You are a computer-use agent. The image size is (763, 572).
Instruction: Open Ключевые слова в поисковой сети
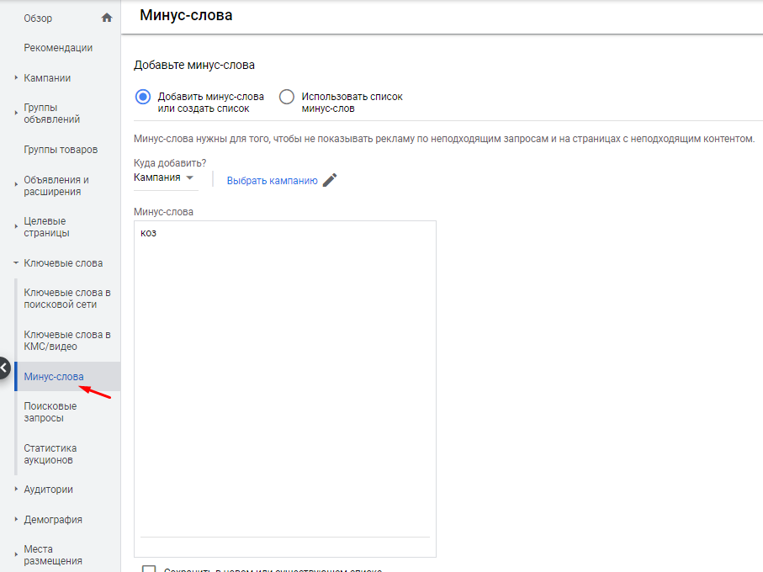click(67, 299)
